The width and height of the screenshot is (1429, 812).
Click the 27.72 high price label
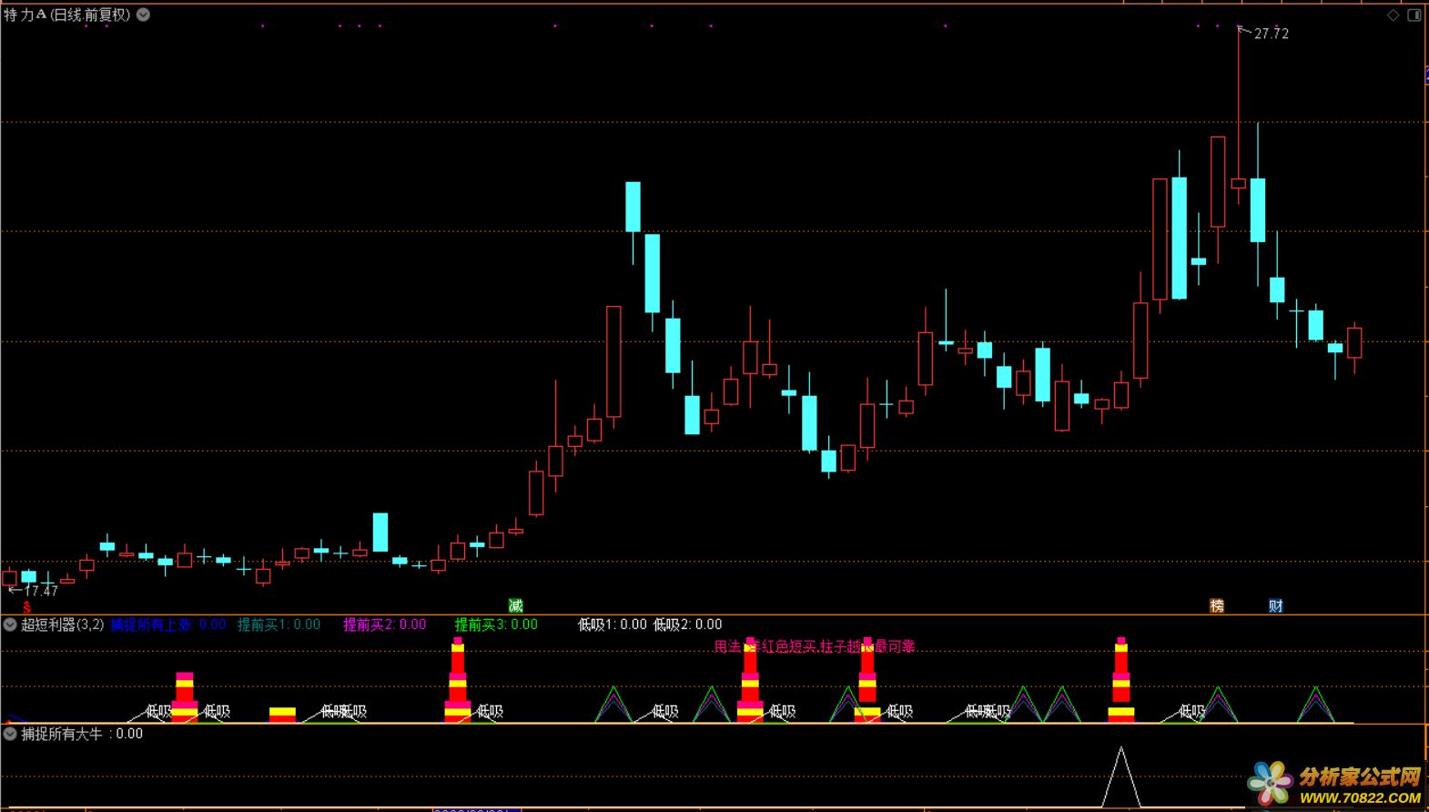click(x=1272, y=34)
